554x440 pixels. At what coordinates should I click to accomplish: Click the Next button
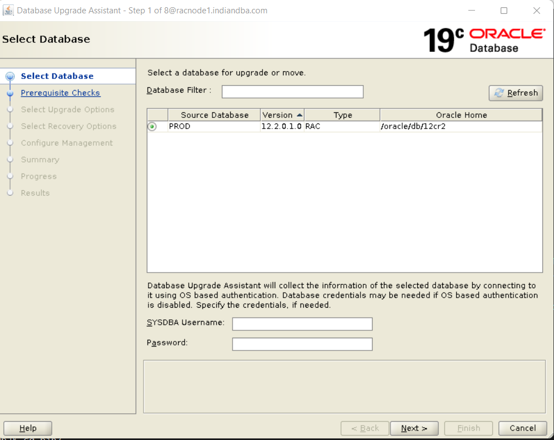coord(414,428)
